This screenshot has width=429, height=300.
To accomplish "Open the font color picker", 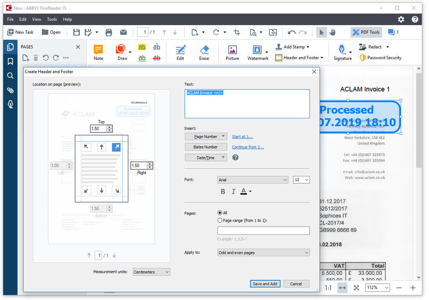I will point(246,191).
